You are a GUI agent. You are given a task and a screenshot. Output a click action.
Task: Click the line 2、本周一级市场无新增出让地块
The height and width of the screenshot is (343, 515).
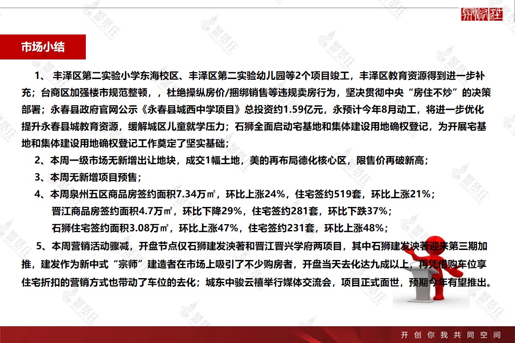[x=231, y=161]
